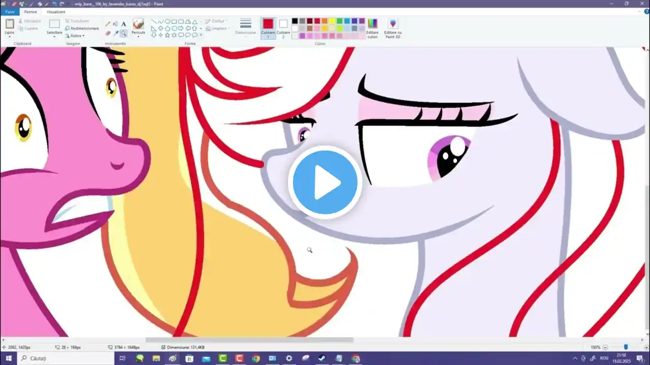Viewport: 650px width, 365px height.
Task: Open the Paint help question mark
Action: 646,12
